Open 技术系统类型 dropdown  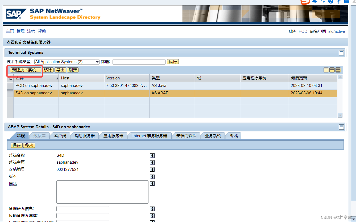(67, 62)
